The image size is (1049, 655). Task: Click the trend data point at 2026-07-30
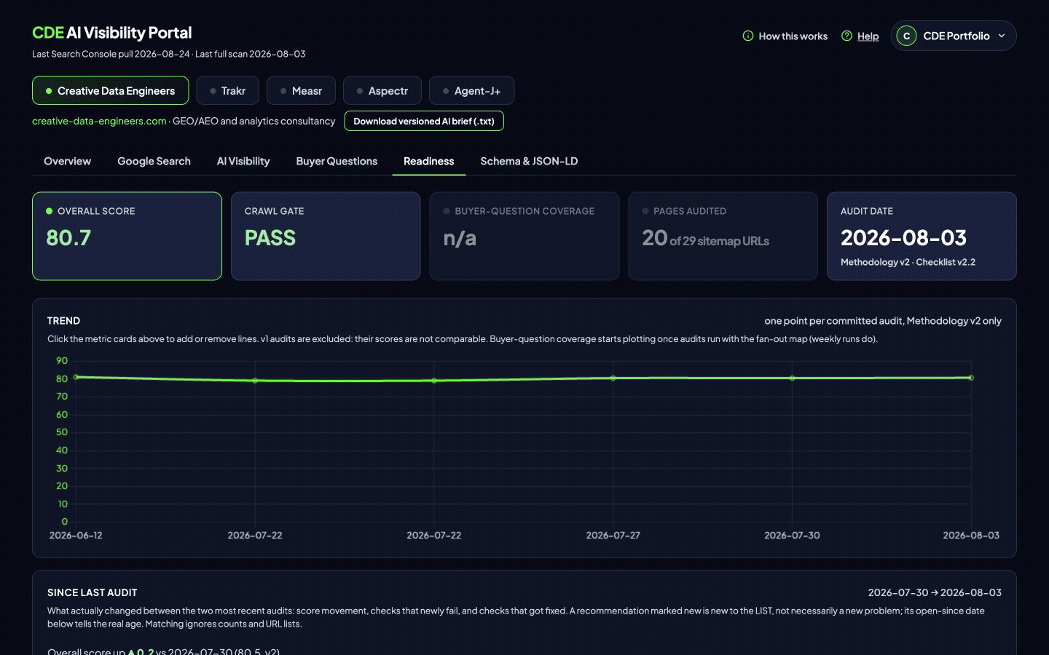coord(793,378)
